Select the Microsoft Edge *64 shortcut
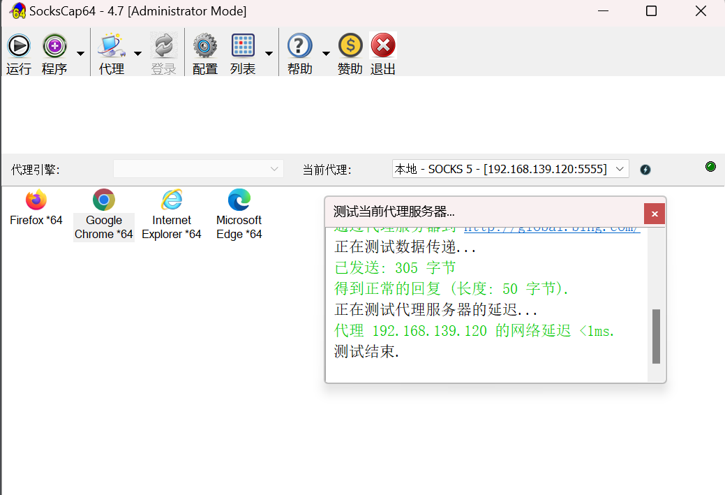The image size is (725, 495). pos(239,214)
